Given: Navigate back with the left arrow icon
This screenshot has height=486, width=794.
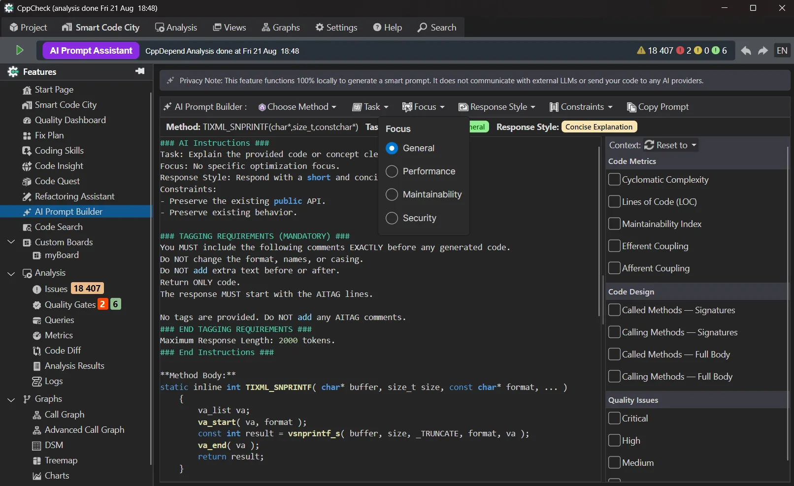Looking at the screenshot, I should (x=746, y=51).
